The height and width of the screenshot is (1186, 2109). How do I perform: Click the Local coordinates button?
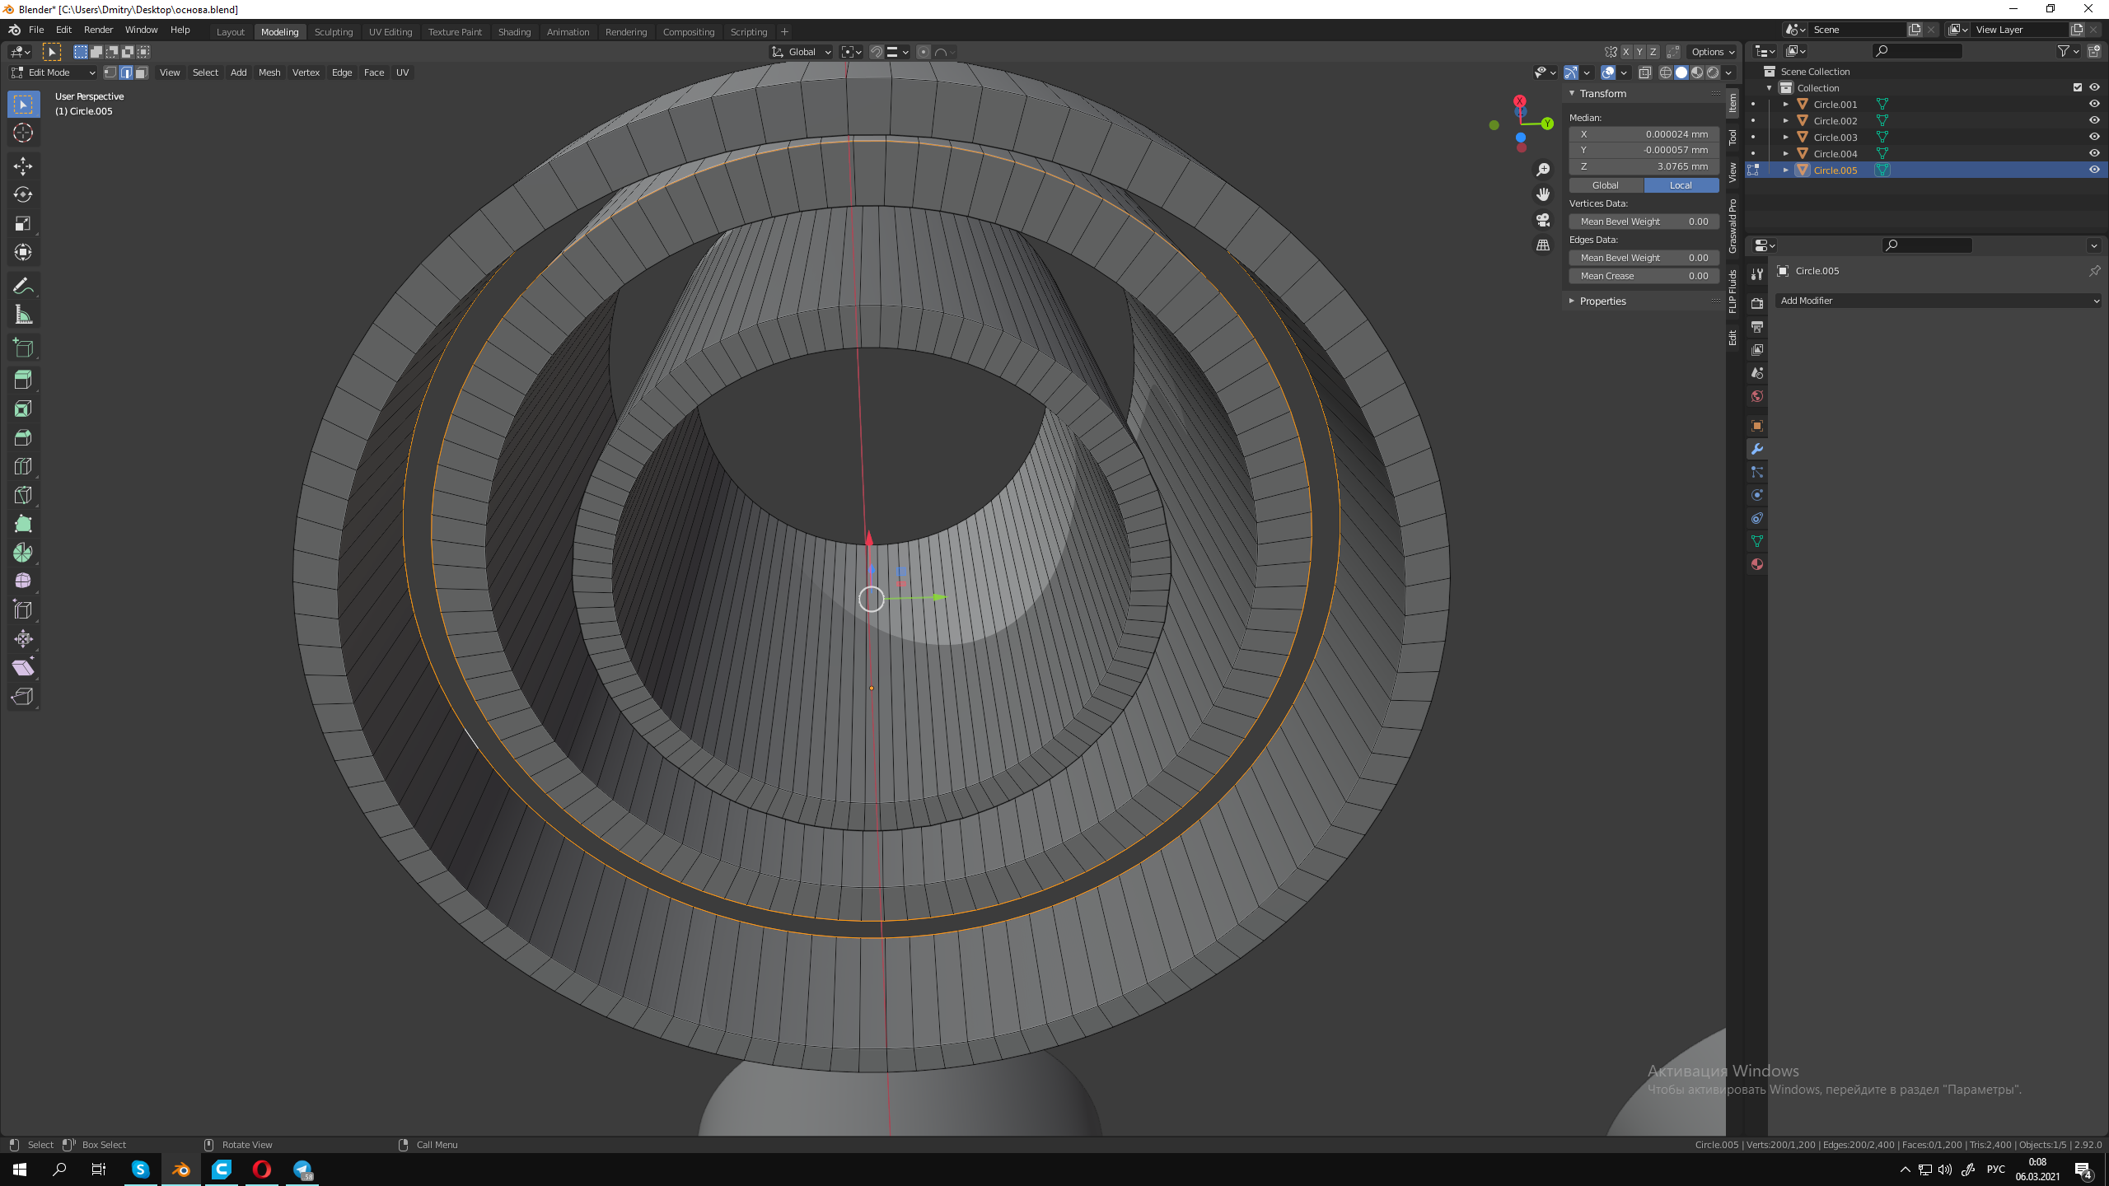[1681, 185]
